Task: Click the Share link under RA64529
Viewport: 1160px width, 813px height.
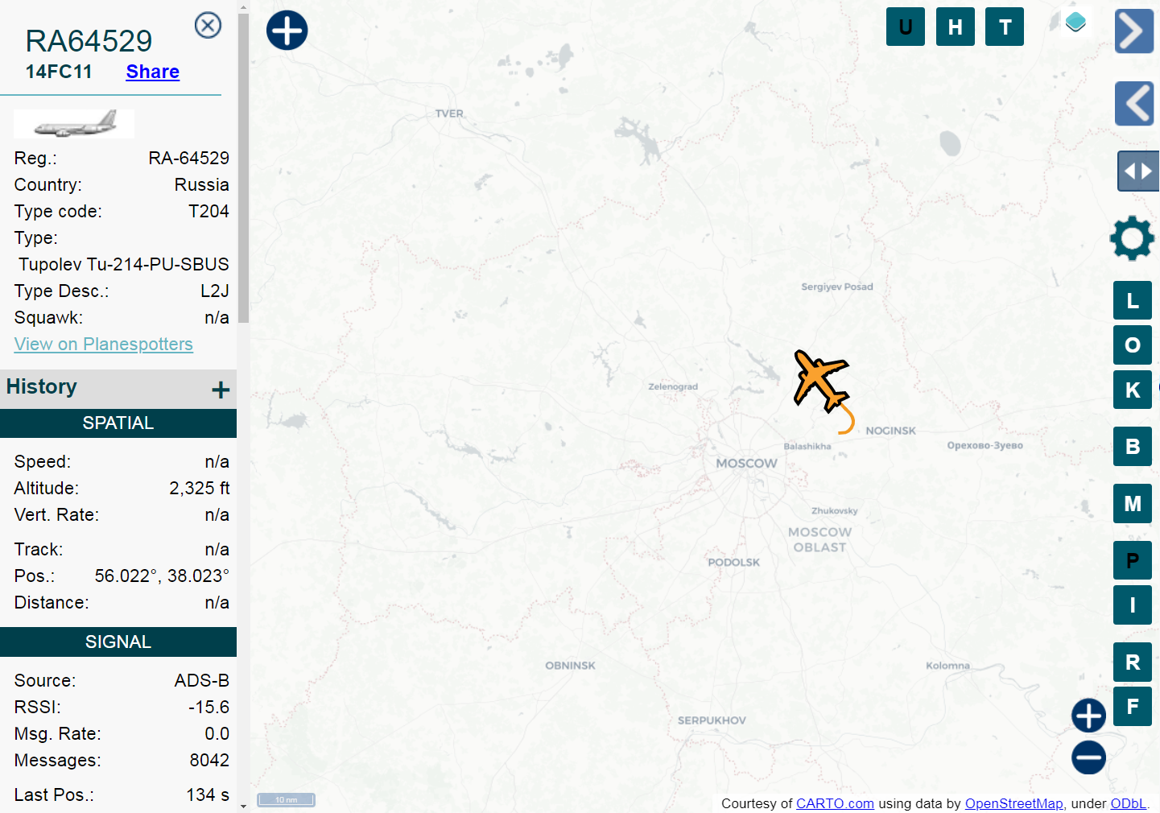Action: click(153, 72)
